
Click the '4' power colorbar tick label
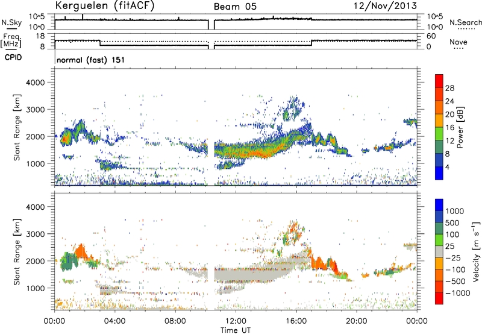coord(447,167)
